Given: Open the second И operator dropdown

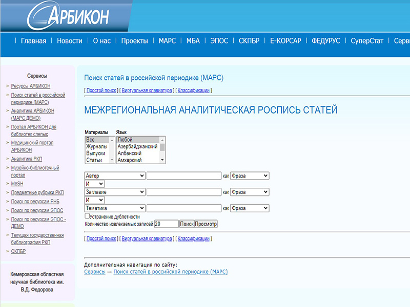Looking at the screenshot, I should pyautogui.click(x=94, y=200).
